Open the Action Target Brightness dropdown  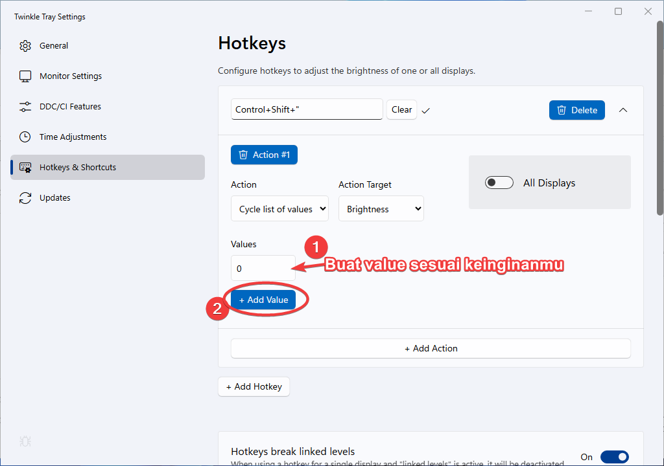(x=381, y=209)
